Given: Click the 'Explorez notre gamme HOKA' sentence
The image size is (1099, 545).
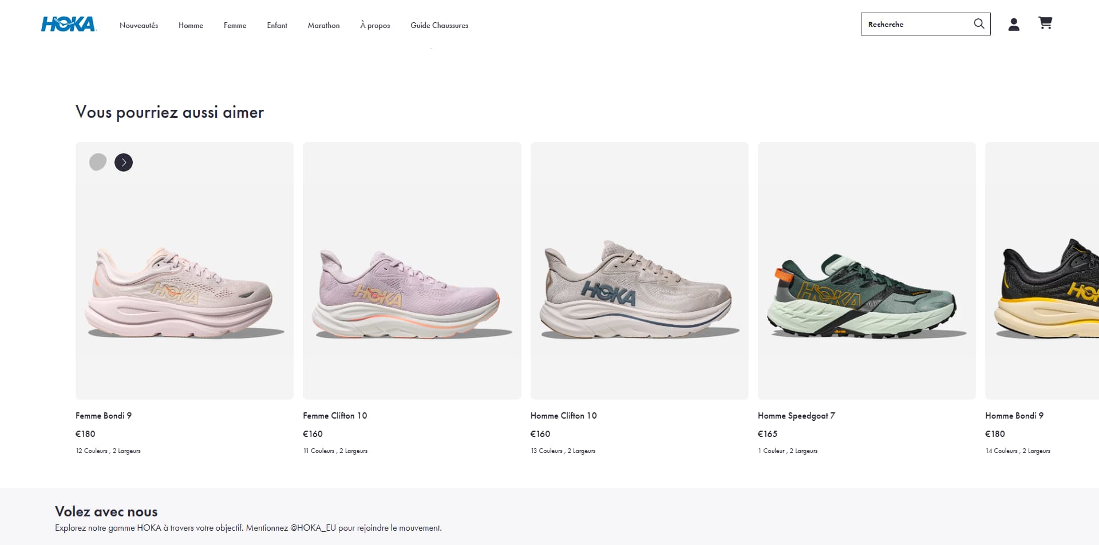Looking at the screenshot, I should (x=248, y=528).
